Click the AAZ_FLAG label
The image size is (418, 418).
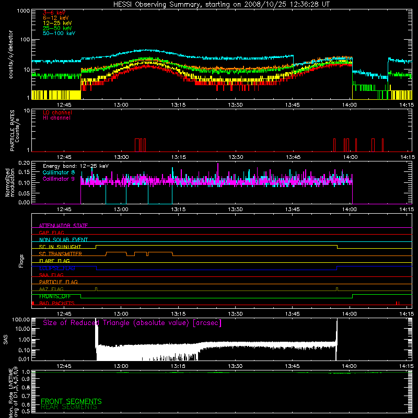pyautogui.click(x=51, y=289)
